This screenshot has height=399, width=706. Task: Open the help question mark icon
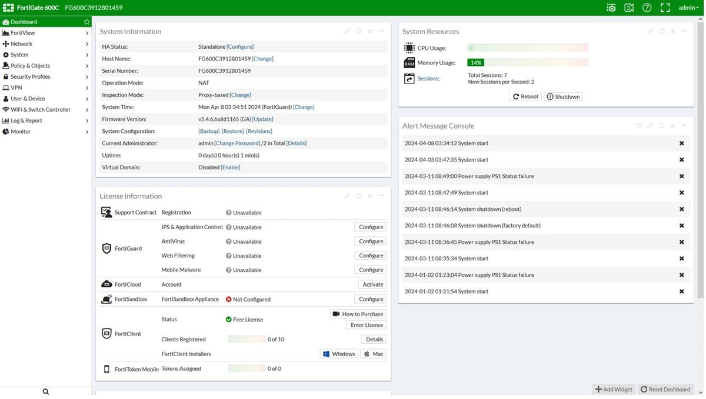pos(647,8)
